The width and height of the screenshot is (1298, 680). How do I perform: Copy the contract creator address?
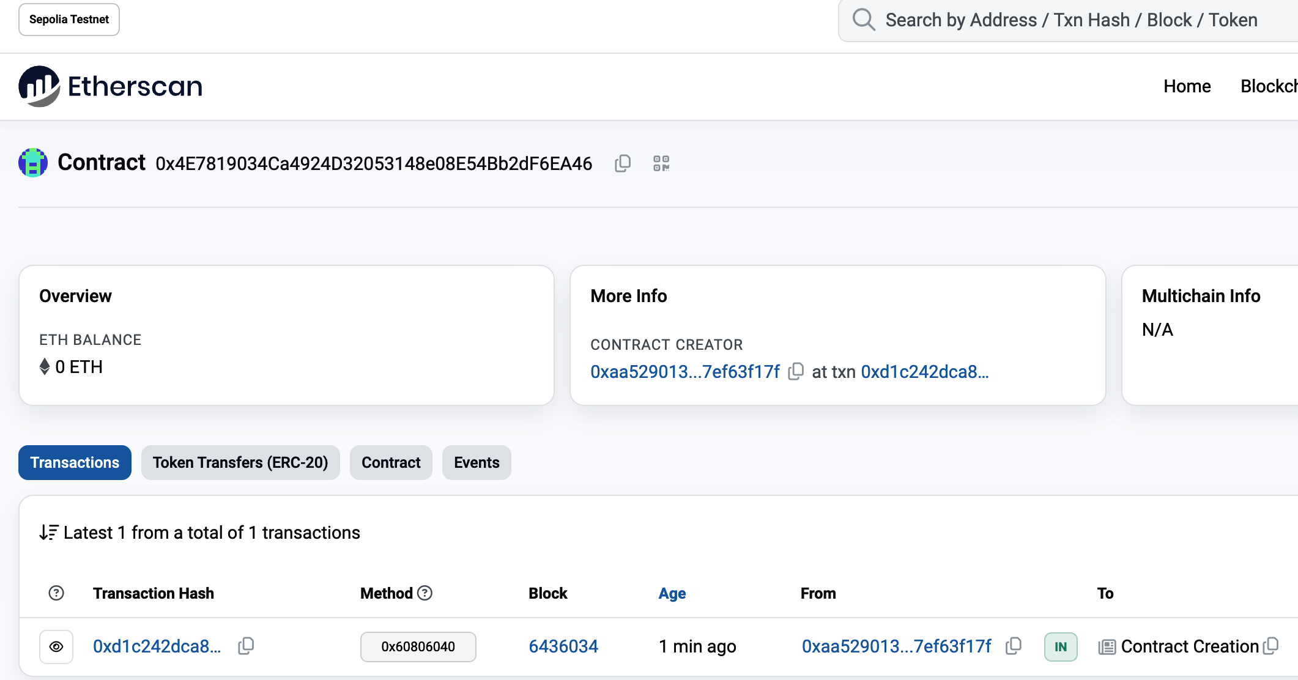[x=796, y=371]
